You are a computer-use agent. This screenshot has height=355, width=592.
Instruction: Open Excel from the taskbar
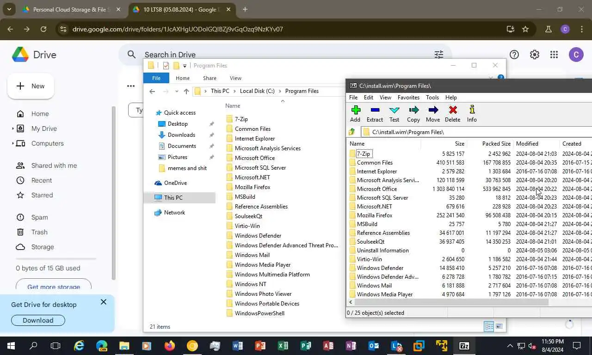tap(283, 345)
